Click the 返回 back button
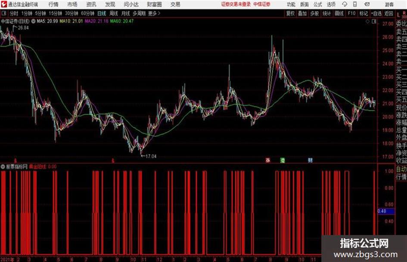The width and height of the screenshot is (407, 262). point(388,13)
